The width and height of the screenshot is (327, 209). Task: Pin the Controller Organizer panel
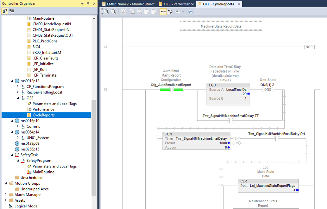88,4
